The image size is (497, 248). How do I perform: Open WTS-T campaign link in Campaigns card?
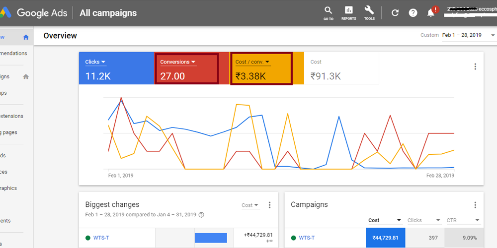pos(307,238)
